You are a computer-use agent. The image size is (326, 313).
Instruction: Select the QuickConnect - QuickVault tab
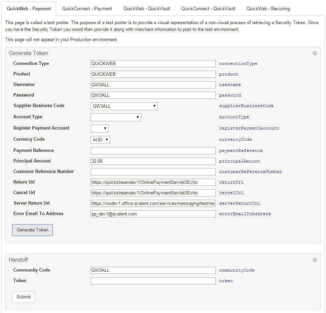pos(208,8)
